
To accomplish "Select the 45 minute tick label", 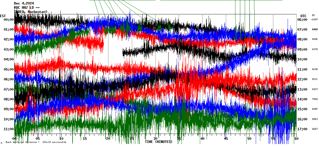I will point(226,139).
